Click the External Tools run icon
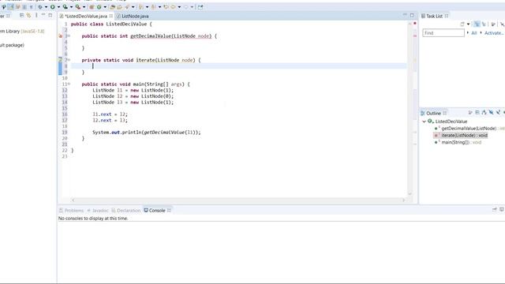This screenshot has width=505, height=284. click(78, 7)
